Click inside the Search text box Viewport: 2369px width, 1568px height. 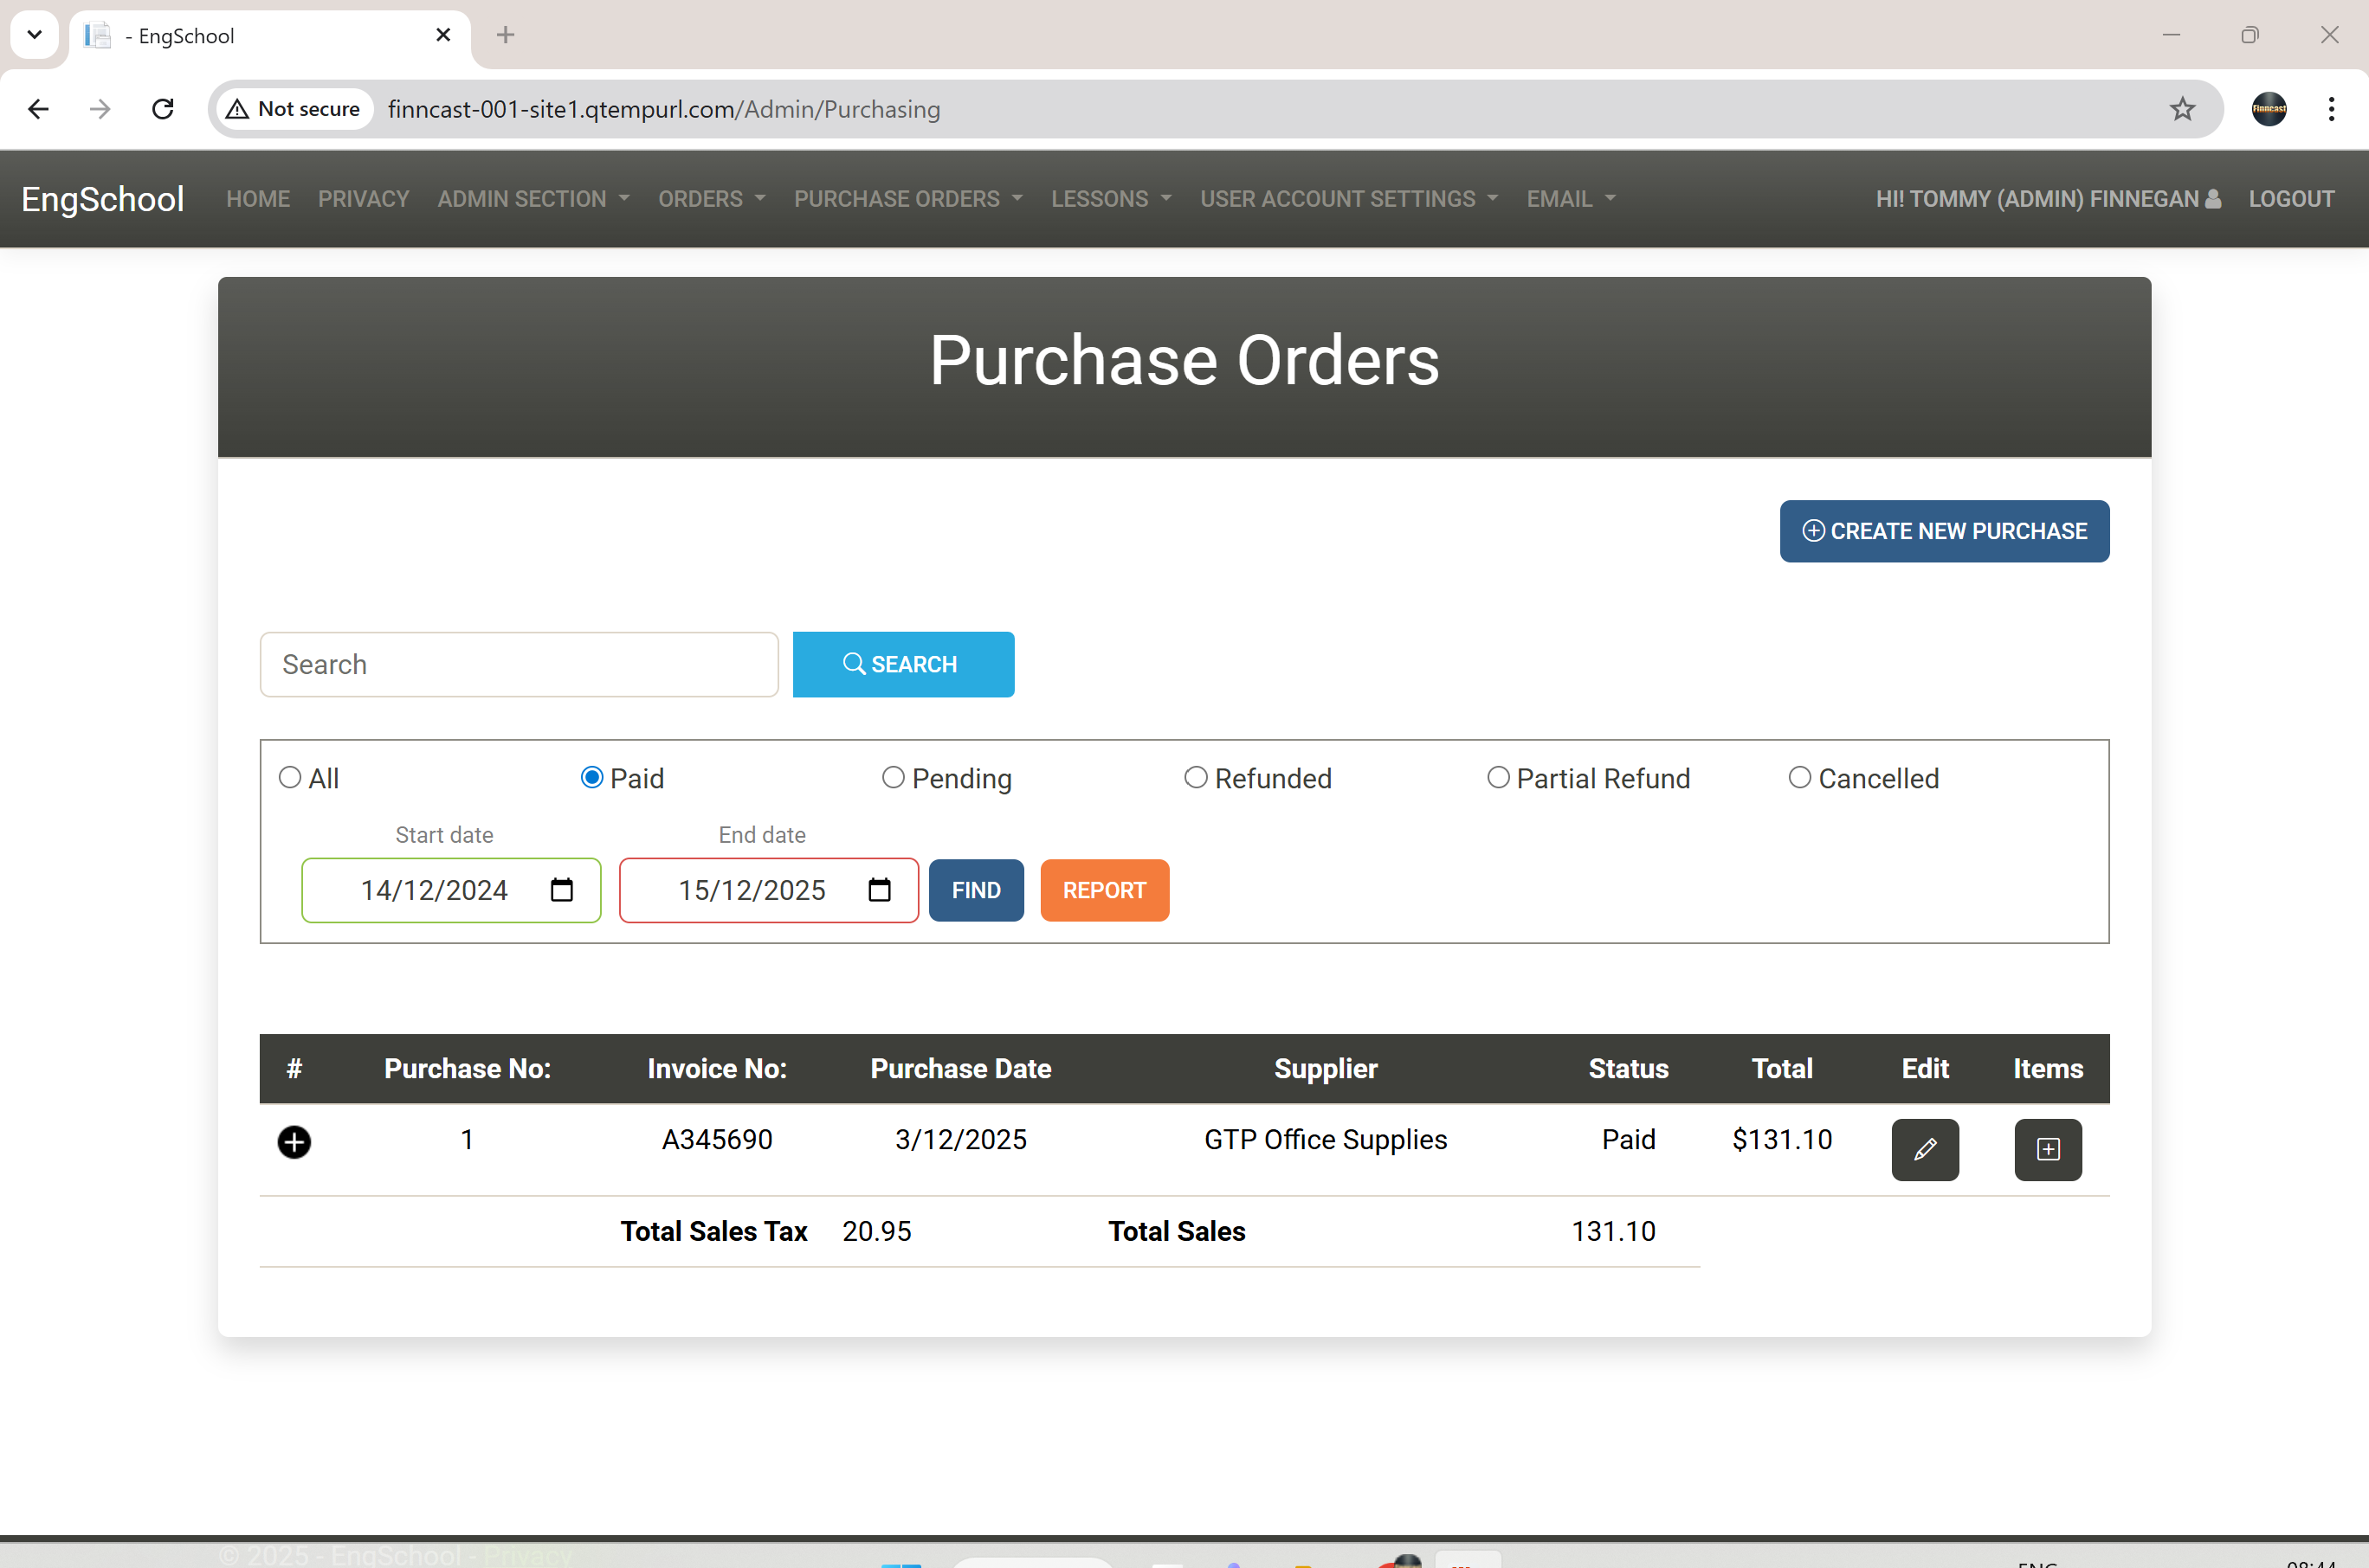[518, 664]
